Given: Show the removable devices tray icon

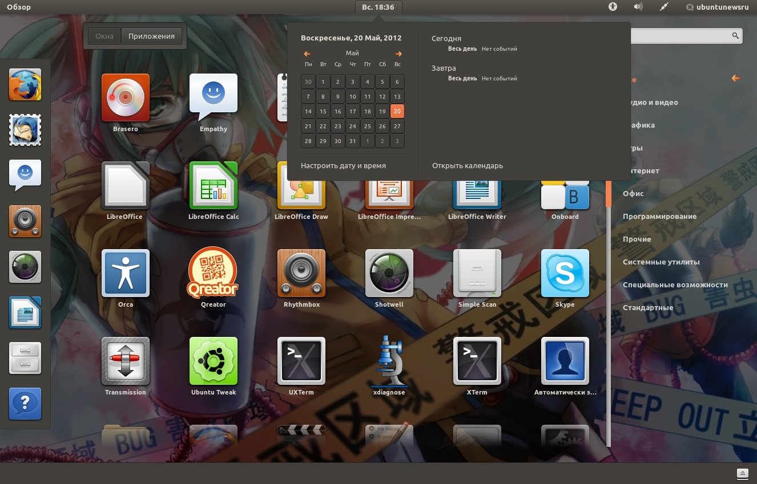Looking at the screenshot, I should 742,473.
